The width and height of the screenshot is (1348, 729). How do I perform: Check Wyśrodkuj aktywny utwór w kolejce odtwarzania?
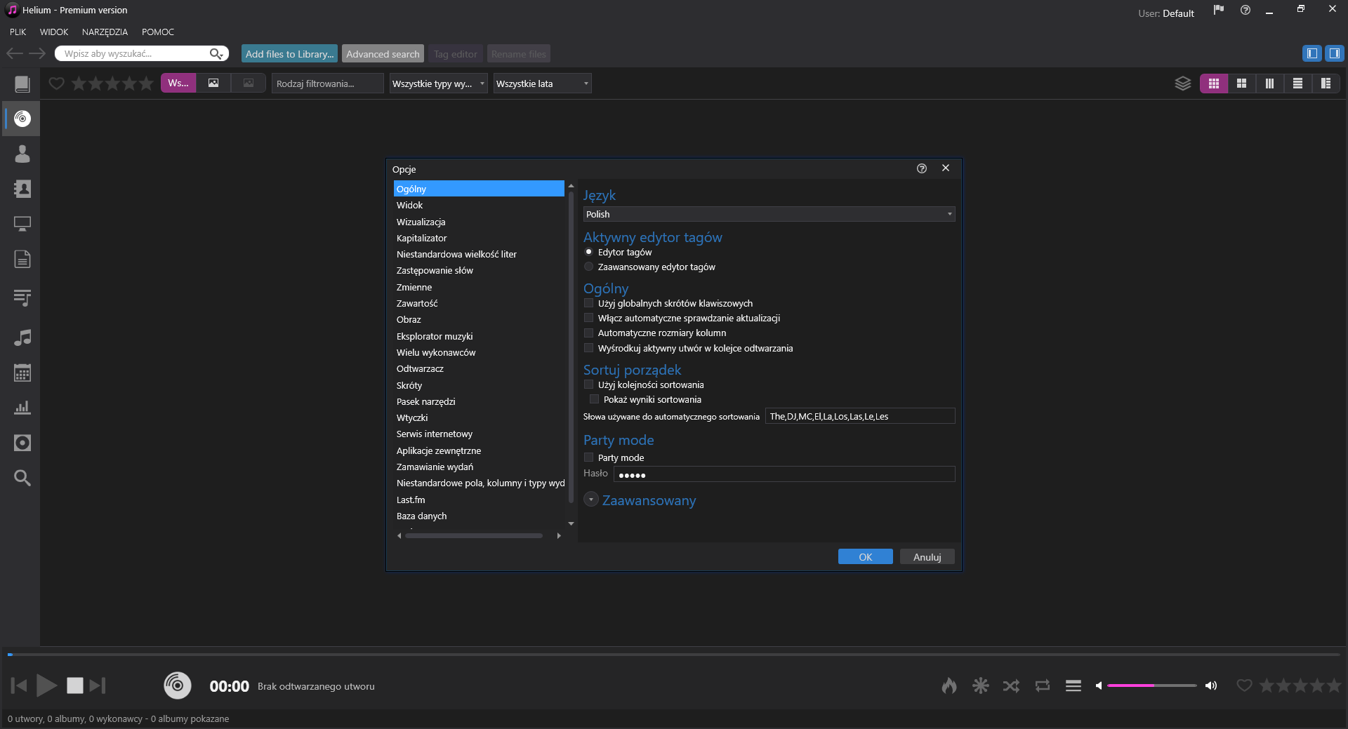[589, 348]
